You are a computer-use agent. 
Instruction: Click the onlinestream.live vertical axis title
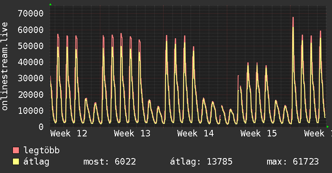coord(4,66)
